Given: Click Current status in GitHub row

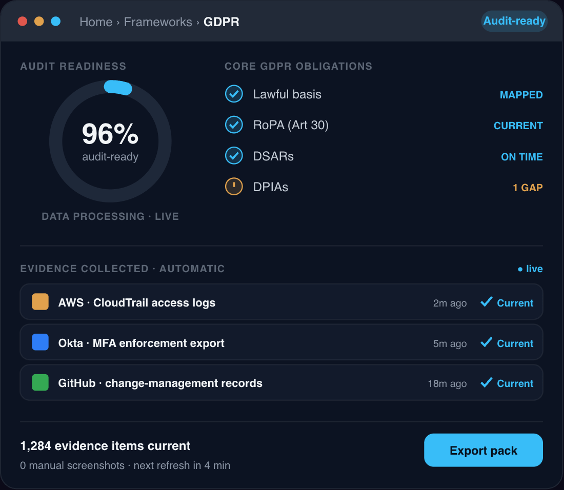Looking at the screenshot, I should 515,383.
